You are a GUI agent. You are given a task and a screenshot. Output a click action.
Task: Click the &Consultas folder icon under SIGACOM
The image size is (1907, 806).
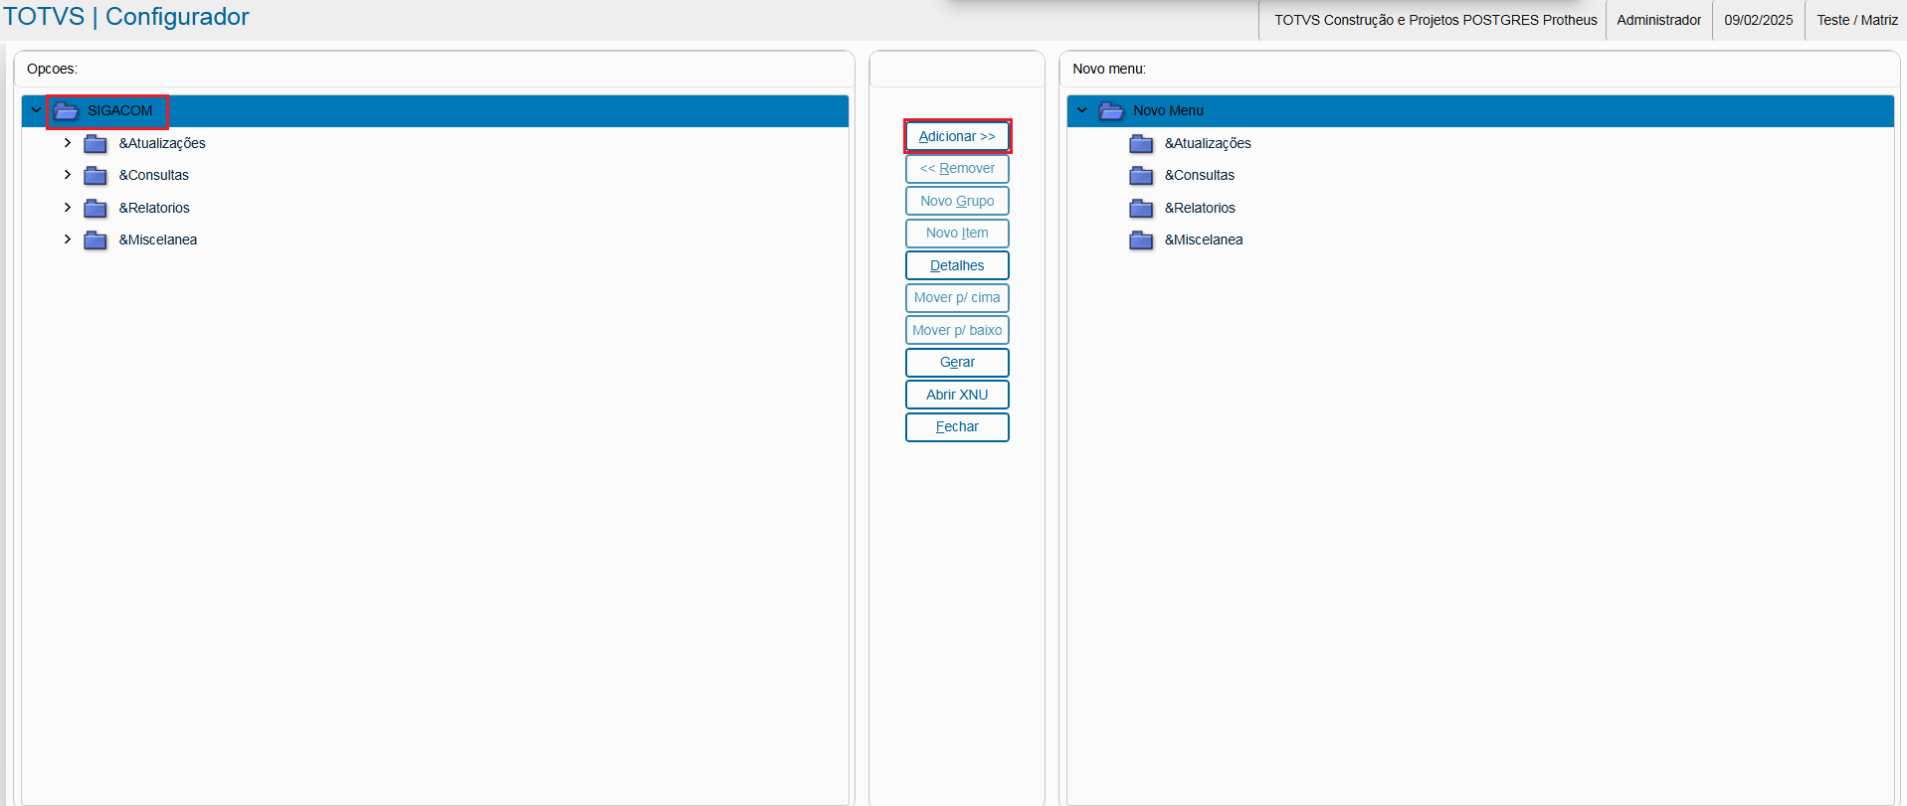[x=95, y=175]
